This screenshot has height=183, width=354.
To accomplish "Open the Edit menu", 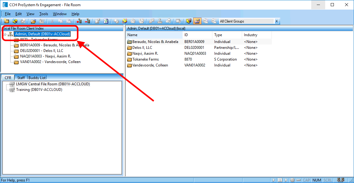I will [x=19, y=14].
